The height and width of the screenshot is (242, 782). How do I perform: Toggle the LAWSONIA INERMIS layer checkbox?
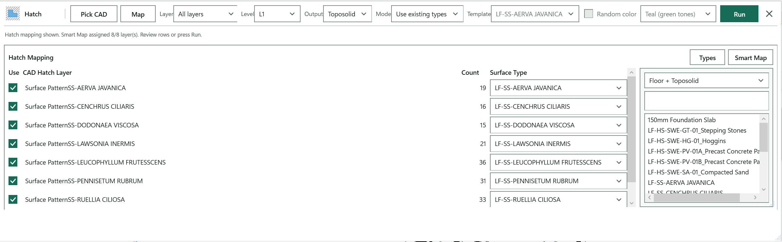point(13,144)
